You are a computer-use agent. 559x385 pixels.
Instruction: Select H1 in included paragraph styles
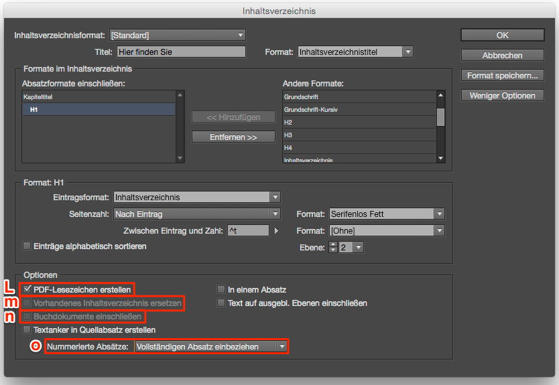tap(99, 109)
